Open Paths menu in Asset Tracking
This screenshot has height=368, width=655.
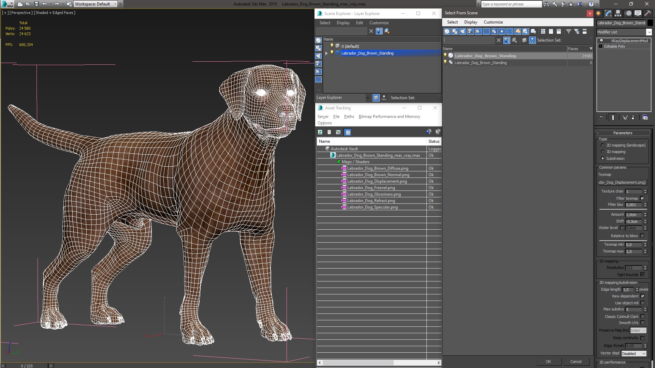pos(349,117)
